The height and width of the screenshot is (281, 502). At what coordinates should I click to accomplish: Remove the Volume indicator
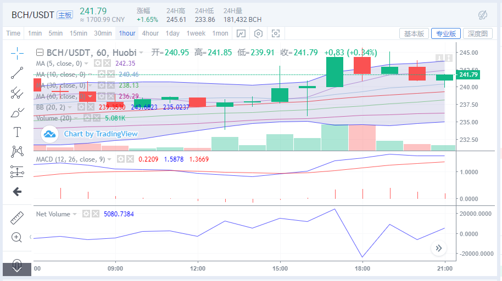click(96, 118)
